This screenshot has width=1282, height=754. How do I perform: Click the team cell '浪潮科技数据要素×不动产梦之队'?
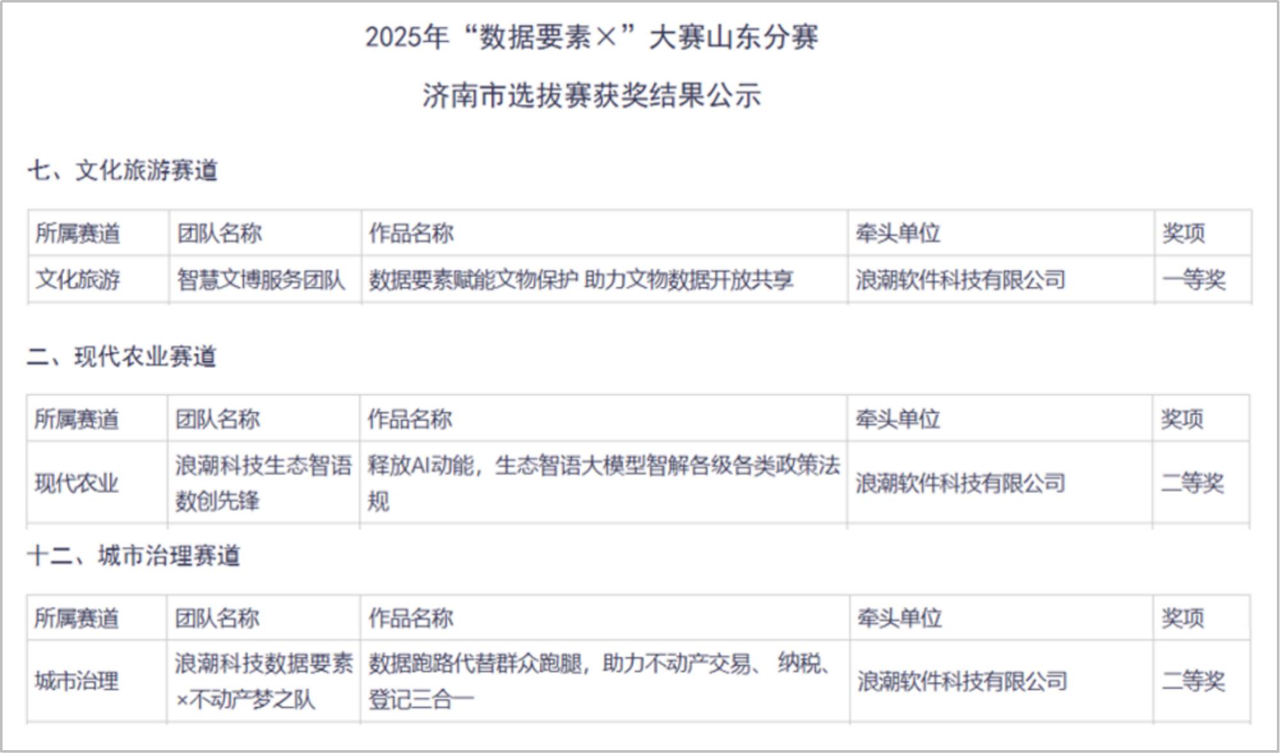click(x=264, y=681)
